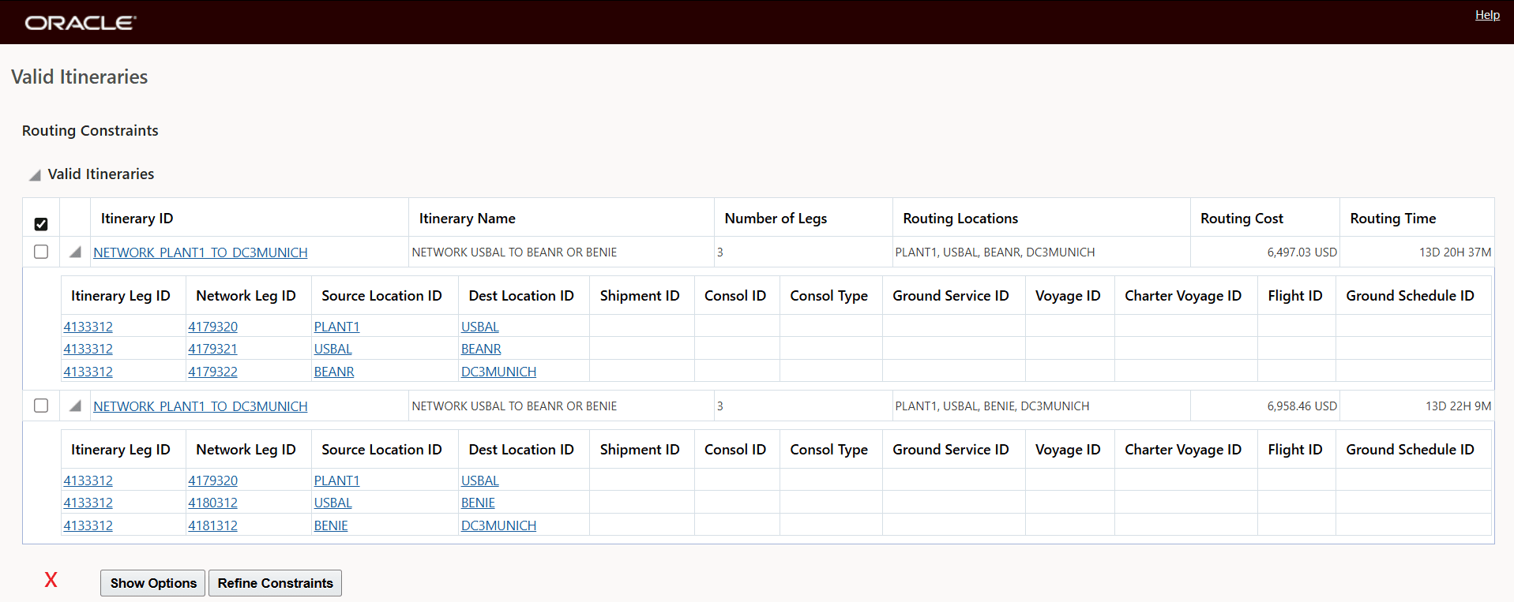Collapse the legs of the BENIE itinerary row
This screenshot has height=602, width=1514.
click(x=75, y=406)
